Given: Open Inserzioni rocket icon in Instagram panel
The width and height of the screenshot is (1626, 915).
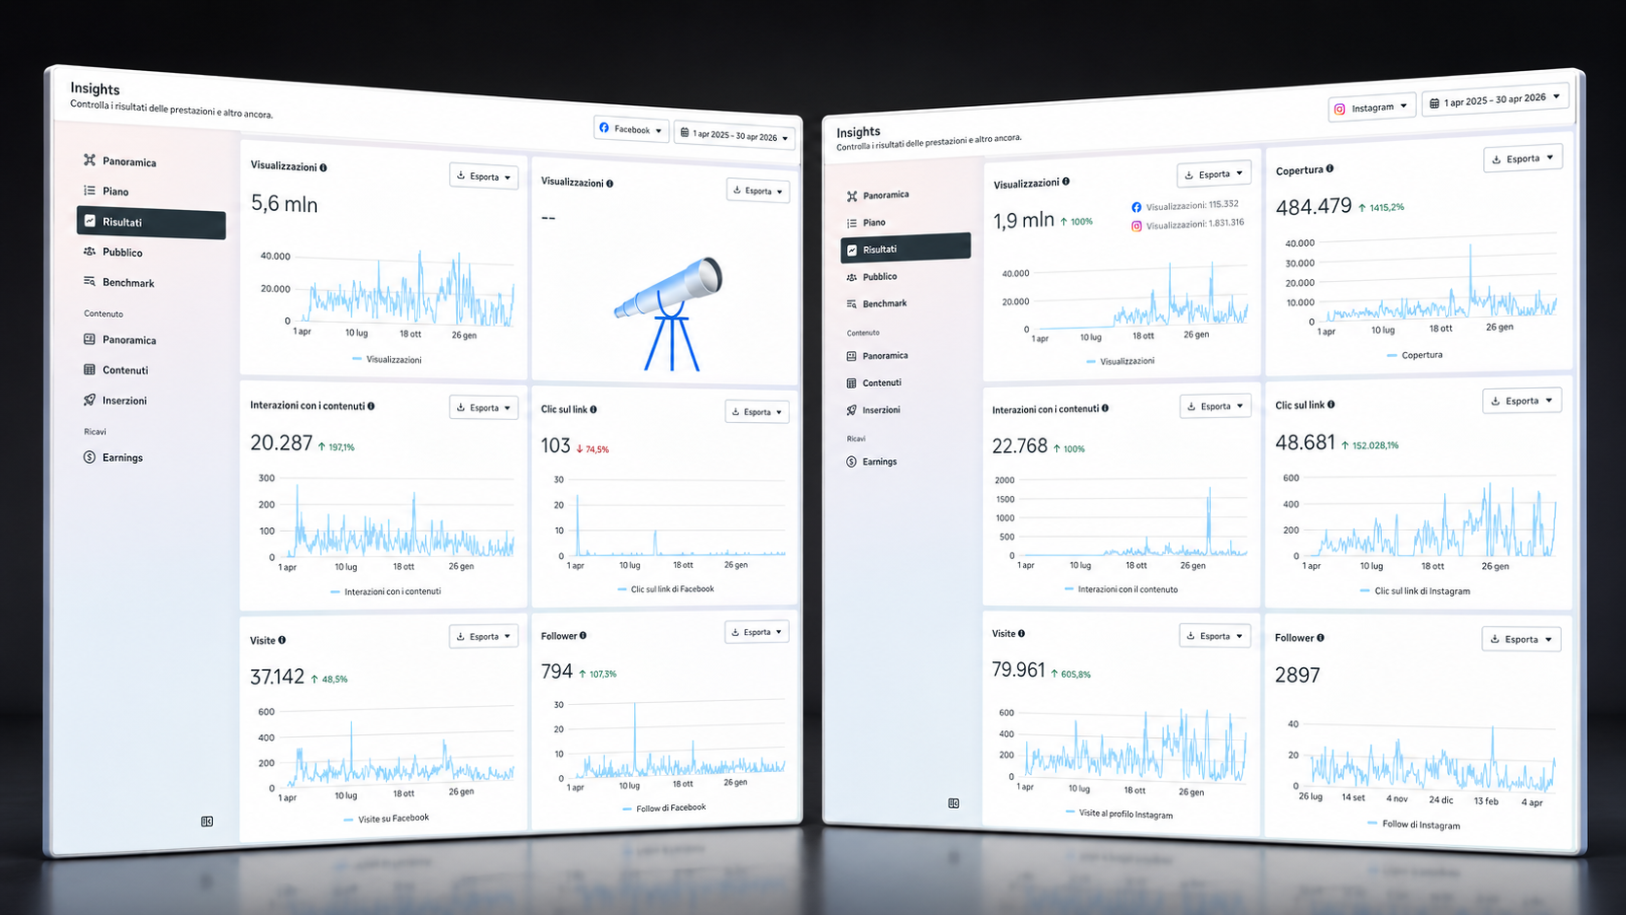Looking at the screenshot, I should (852, 410).
